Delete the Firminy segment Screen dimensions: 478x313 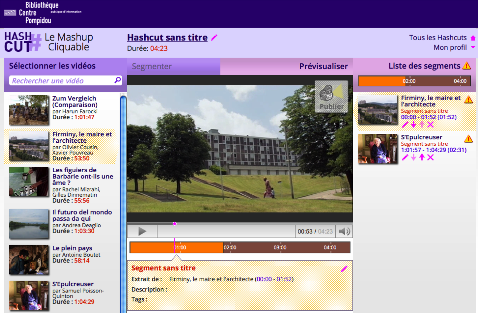point(430,124)
